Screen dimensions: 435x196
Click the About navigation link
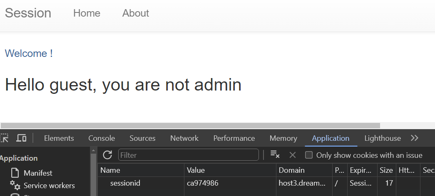pyautogui.click(x=136, y=13)
